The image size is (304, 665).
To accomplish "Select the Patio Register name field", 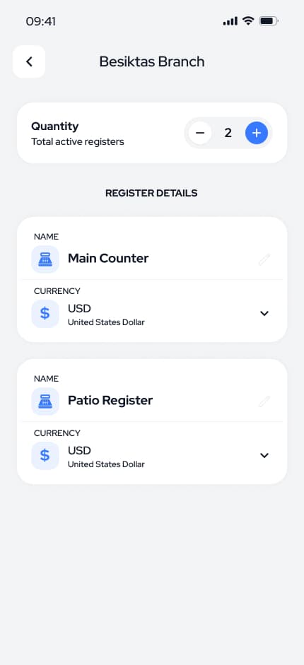I will 152,394.
